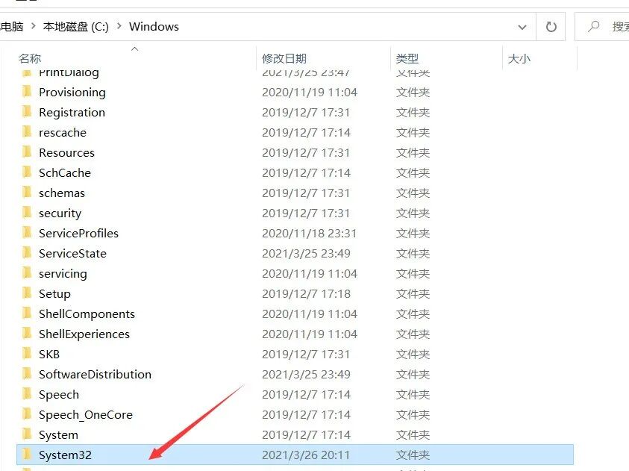Select the Resources folder name
Viewport: 629px width, 471px height.
66,153
